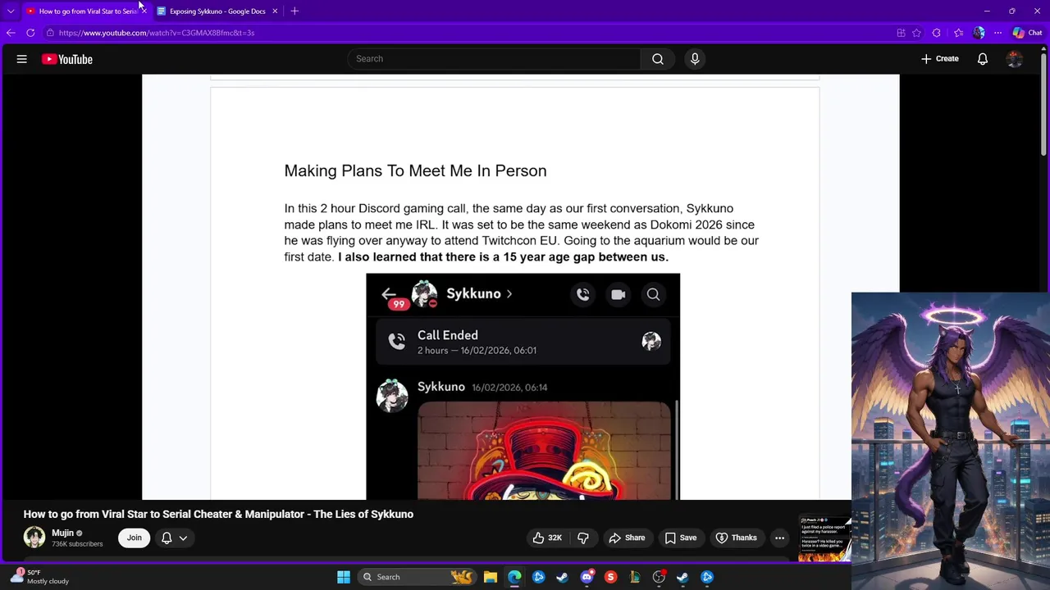Open Microsoft Edge from the taskbar

pyautogui.click(x=514, y=577)
